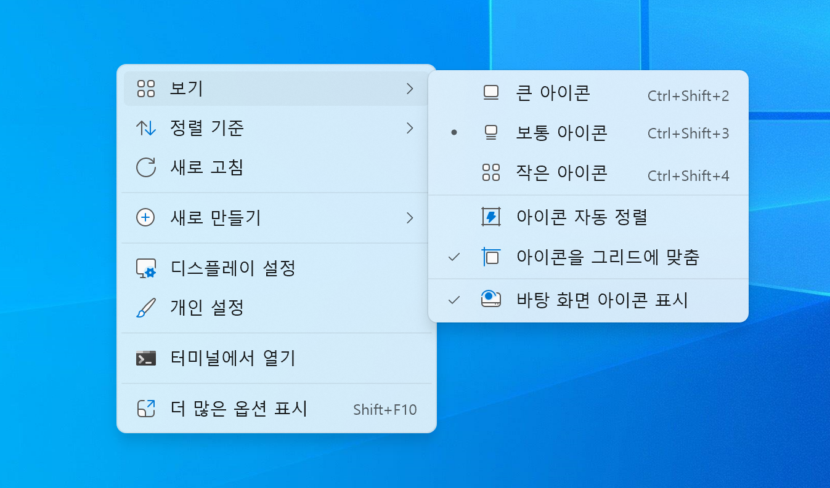
Task: Click the 작은 아이콘 small-grid icon
Action: pyautogui.click(x=491, y=172)
